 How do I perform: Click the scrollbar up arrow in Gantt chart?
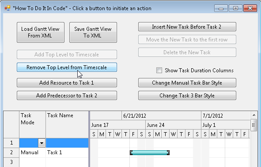coord(254,115)
